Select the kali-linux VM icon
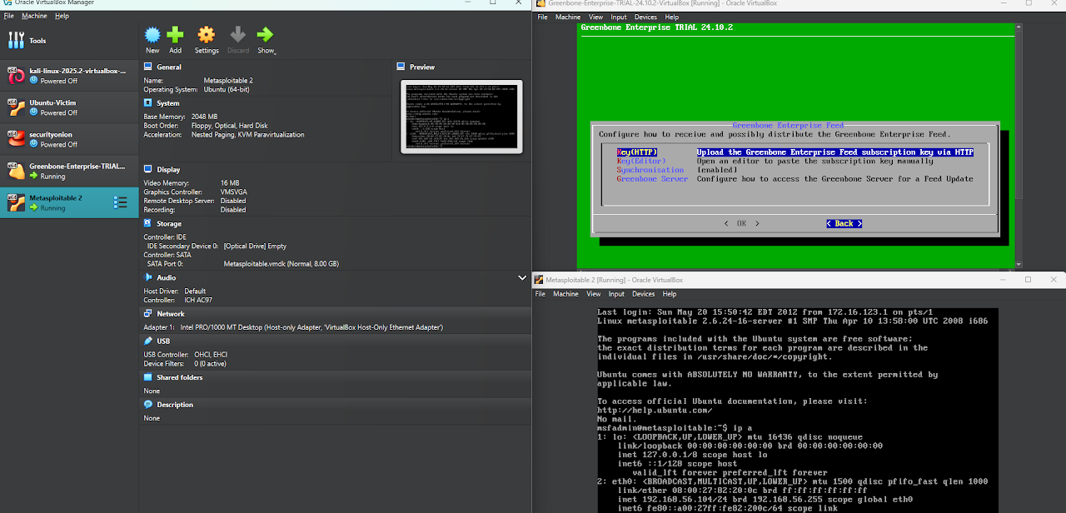Screen dimensions: 1066x513 click(17, 76)
